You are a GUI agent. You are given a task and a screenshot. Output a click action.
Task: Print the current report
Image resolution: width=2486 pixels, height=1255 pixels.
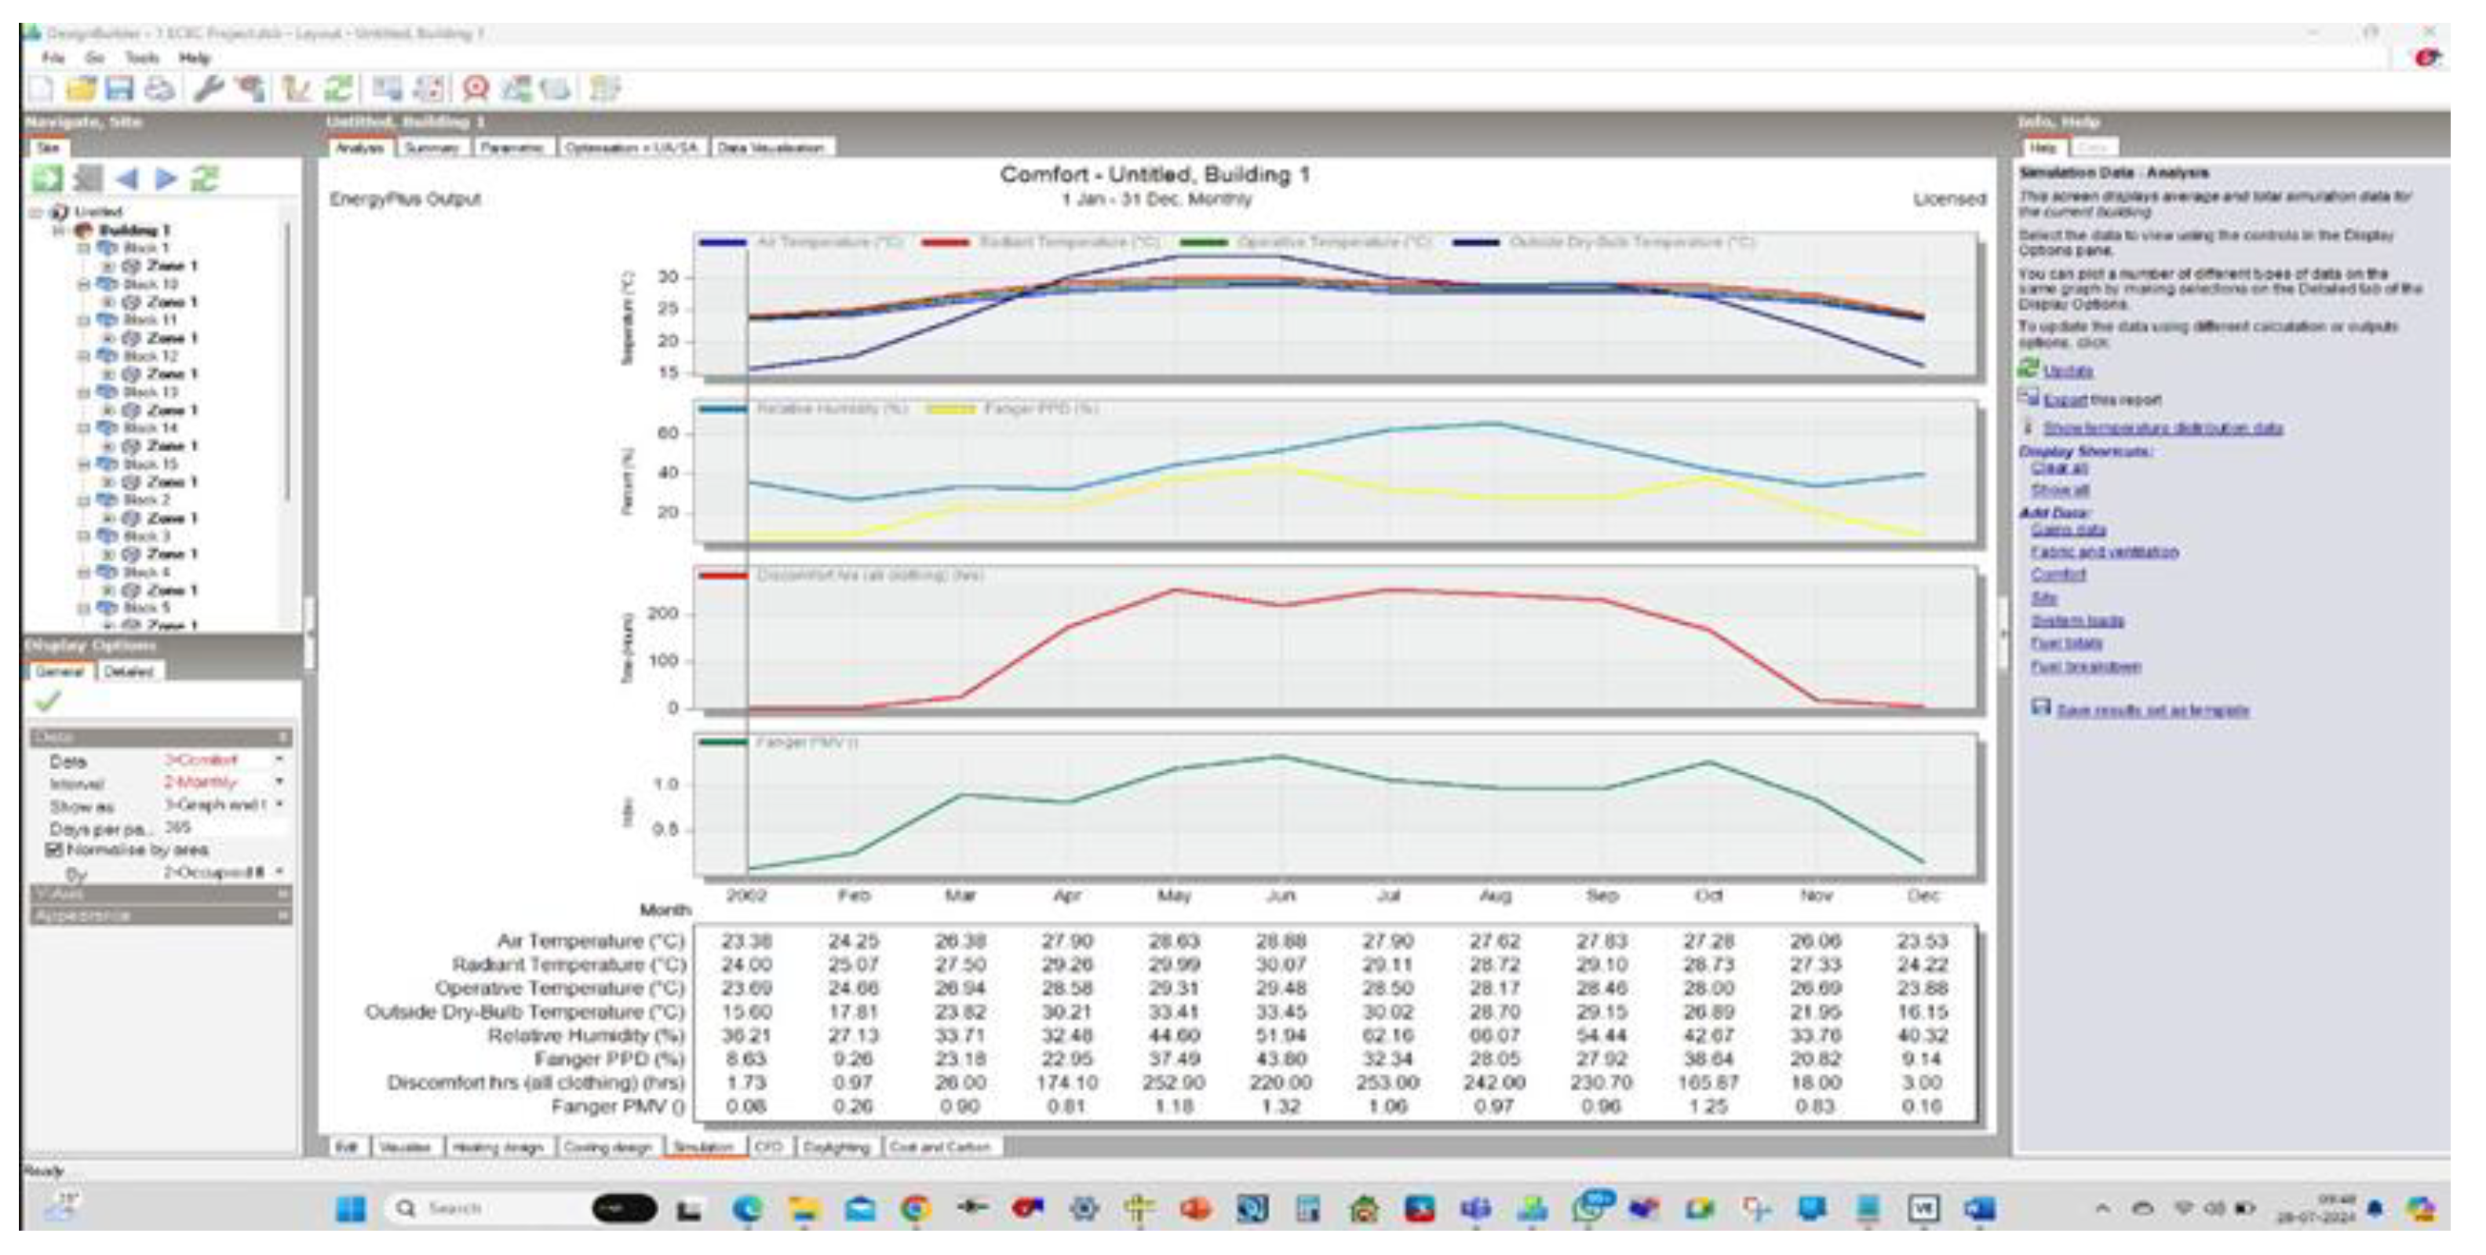pyautogui.click(x=161, y=89)
